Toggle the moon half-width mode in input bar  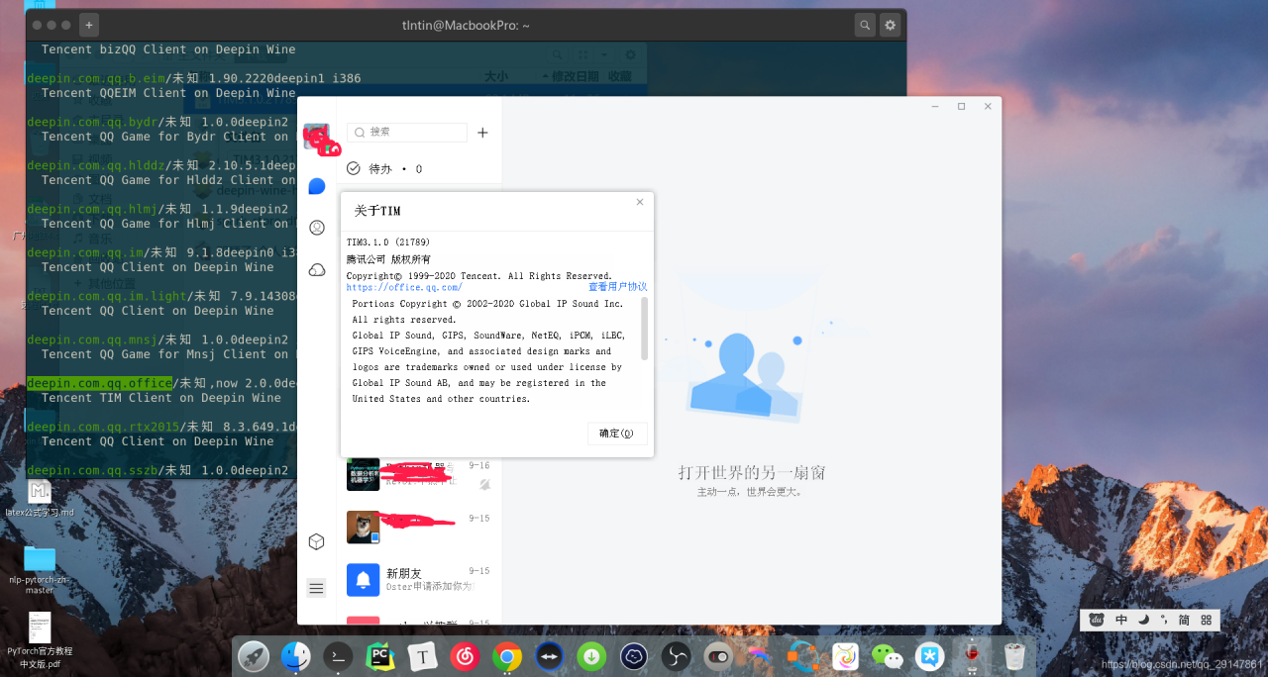point(1143,620)
